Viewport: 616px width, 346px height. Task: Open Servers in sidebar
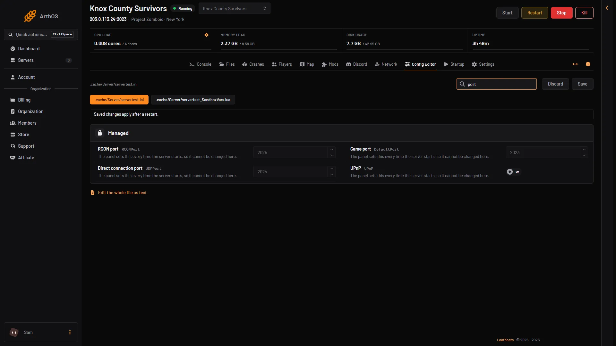coord(41,60)
